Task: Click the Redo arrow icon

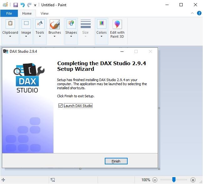Action: pos(29,5)
